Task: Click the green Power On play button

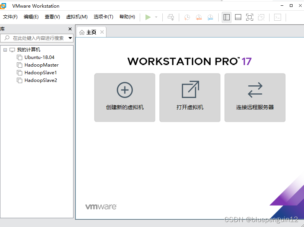Action: pos(148,17)
